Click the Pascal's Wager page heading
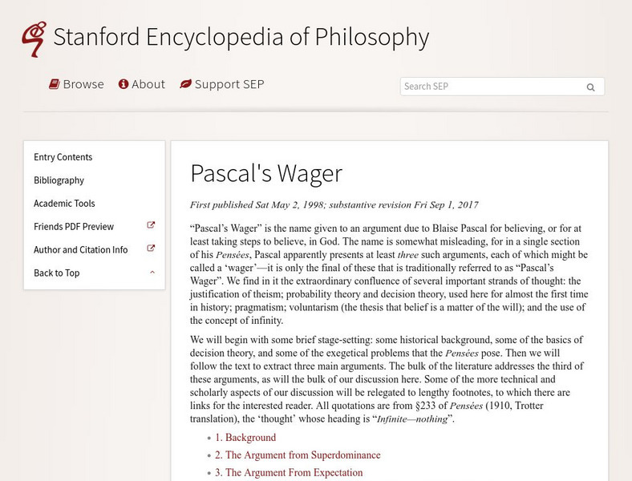Viewport: 632px width, 481px height. pos(266,173)
